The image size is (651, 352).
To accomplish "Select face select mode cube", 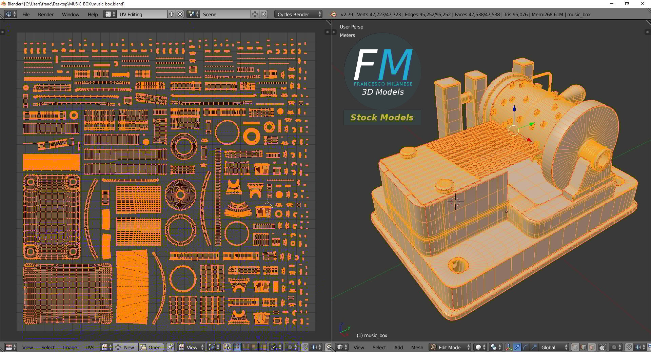I will [x=592, y=347].
